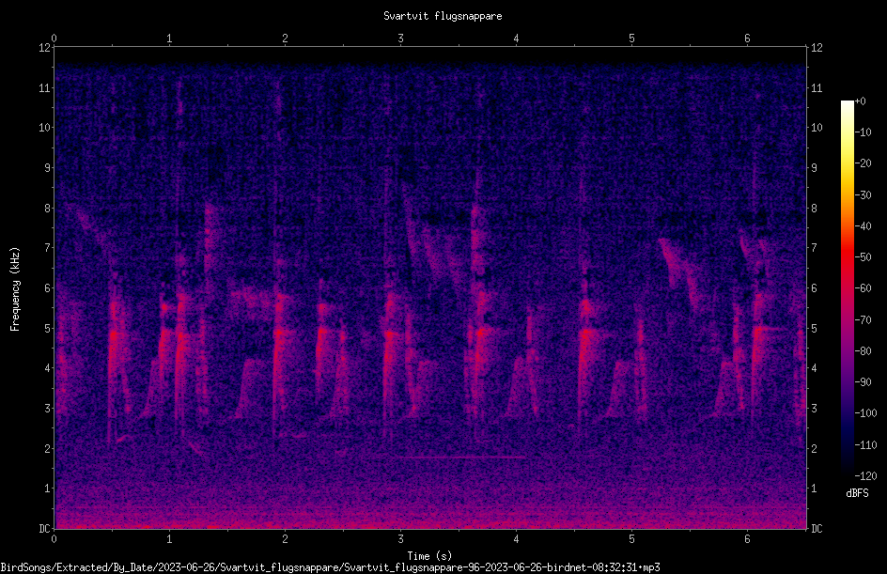The height and width of the screenshot is (574, 887).
Task: Click "DC" on the left frequency axis
Action: [44, 529]
